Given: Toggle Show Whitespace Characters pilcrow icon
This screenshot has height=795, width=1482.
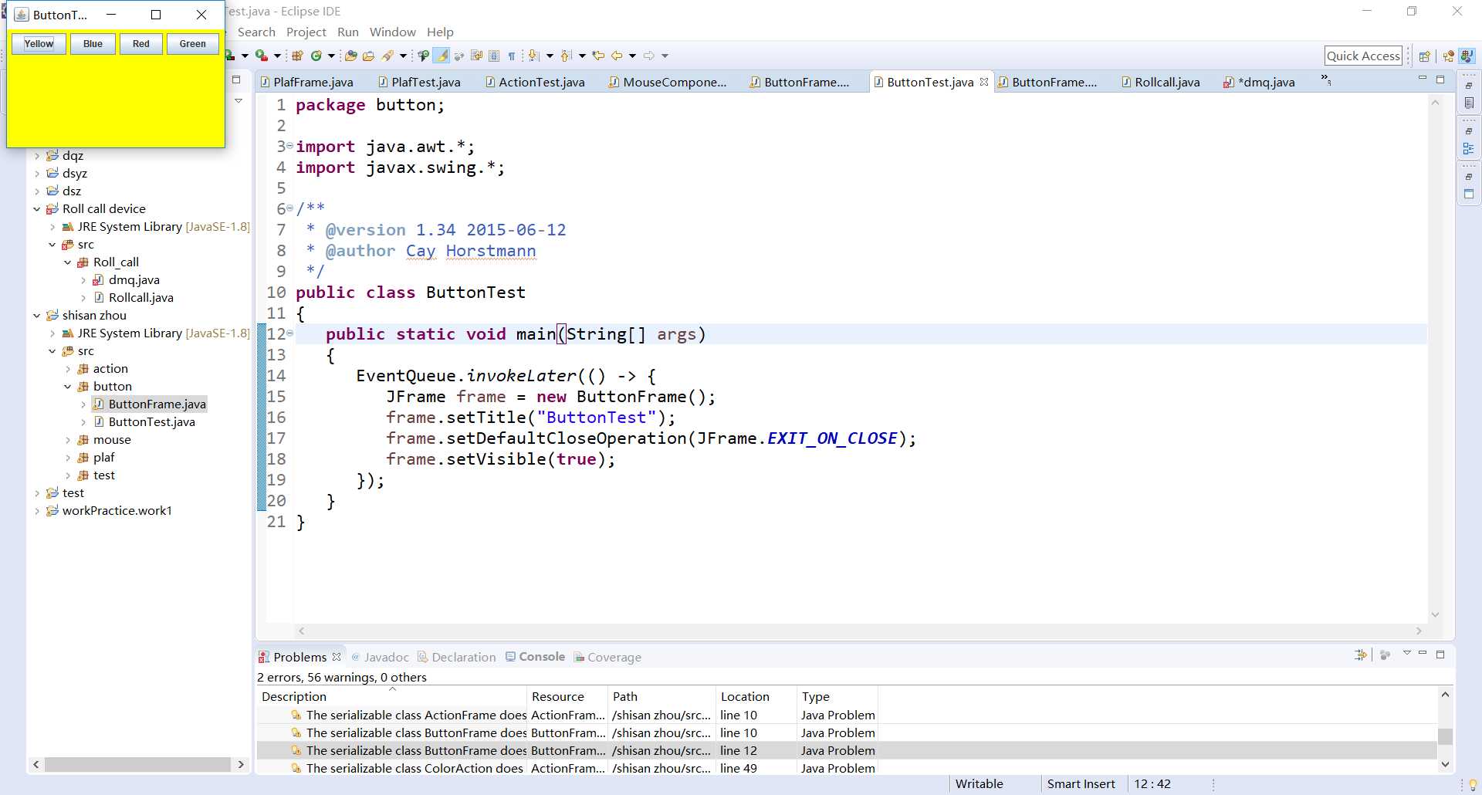Looking at the screenshot, I should tap(512, 56).
